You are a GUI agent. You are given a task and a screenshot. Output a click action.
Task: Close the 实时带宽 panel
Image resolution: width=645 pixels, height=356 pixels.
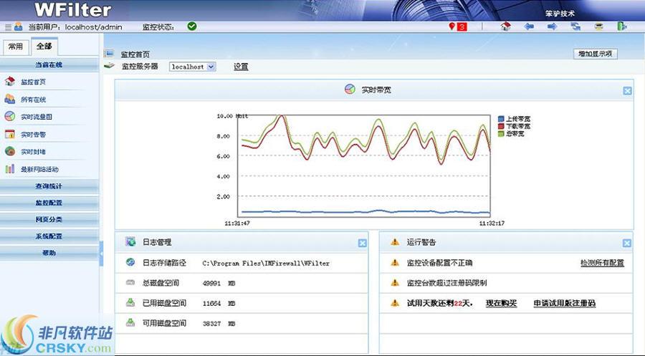click(x=627, y=91)
